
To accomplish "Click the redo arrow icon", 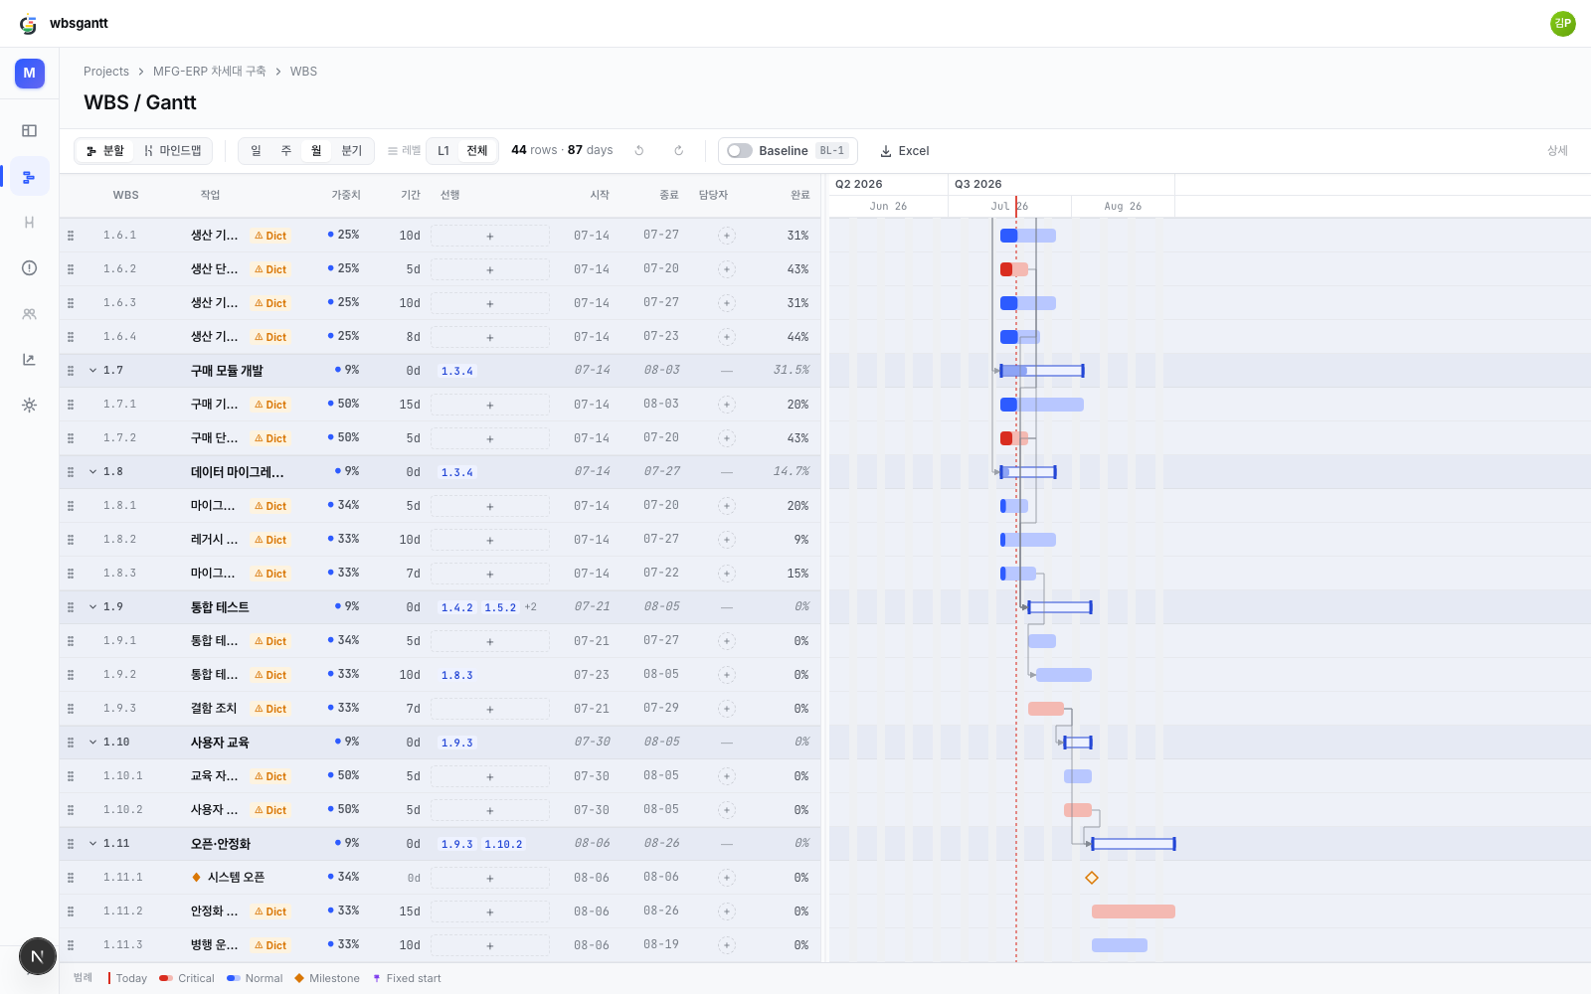I will (679, 151).
